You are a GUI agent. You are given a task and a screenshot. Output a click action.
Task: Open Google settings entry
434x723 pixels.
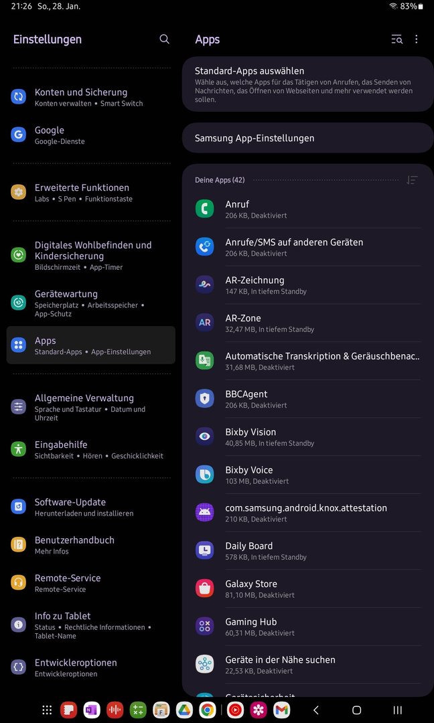coord(91,135)
